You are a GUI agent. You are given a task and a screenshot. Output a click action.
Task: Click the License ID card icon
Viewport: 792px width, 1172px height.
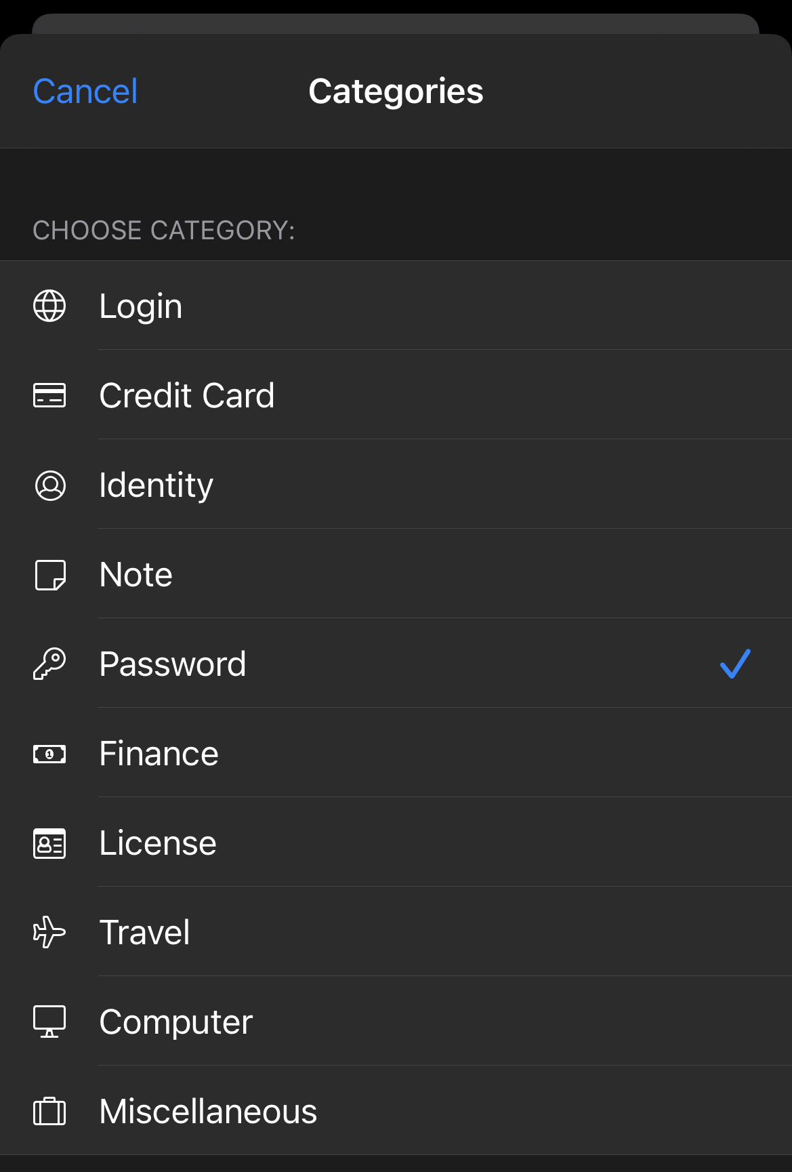point(49,843)
